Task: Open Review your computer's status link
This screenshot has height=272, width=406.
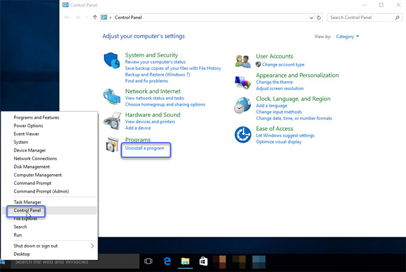Action: point(155,62)
